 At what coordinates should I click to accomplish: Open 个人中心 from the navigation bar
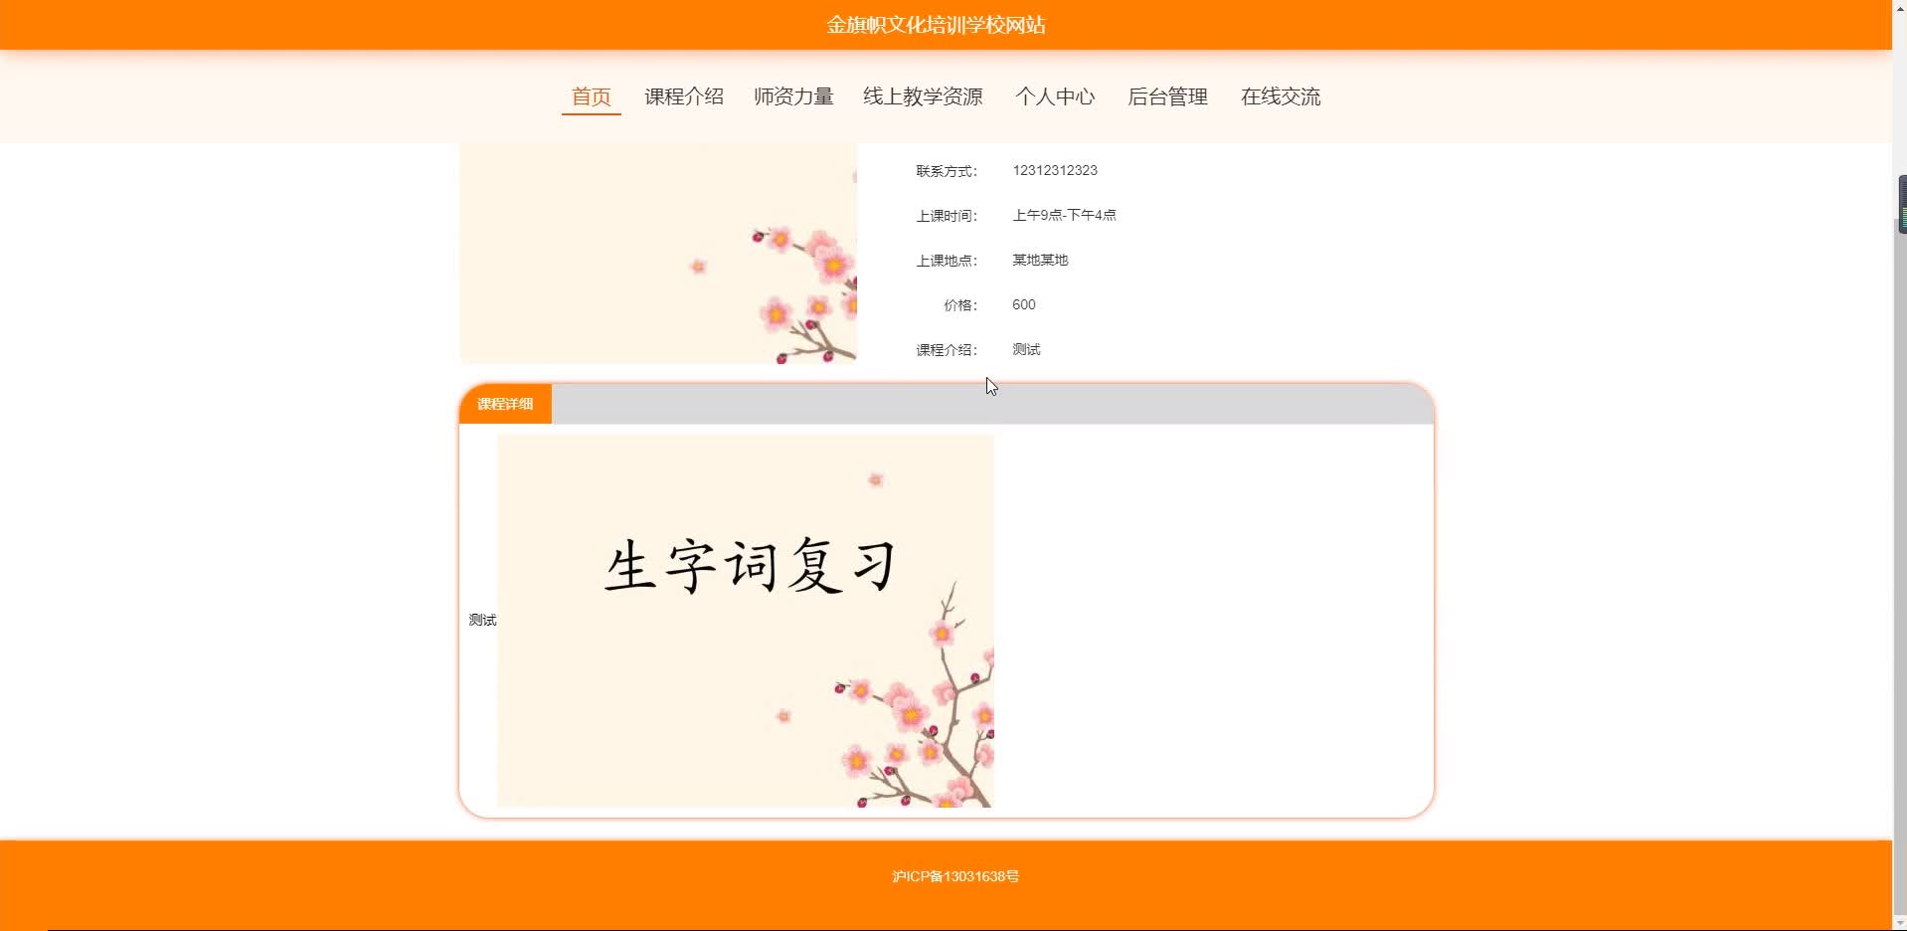(x=1054, y=96)
